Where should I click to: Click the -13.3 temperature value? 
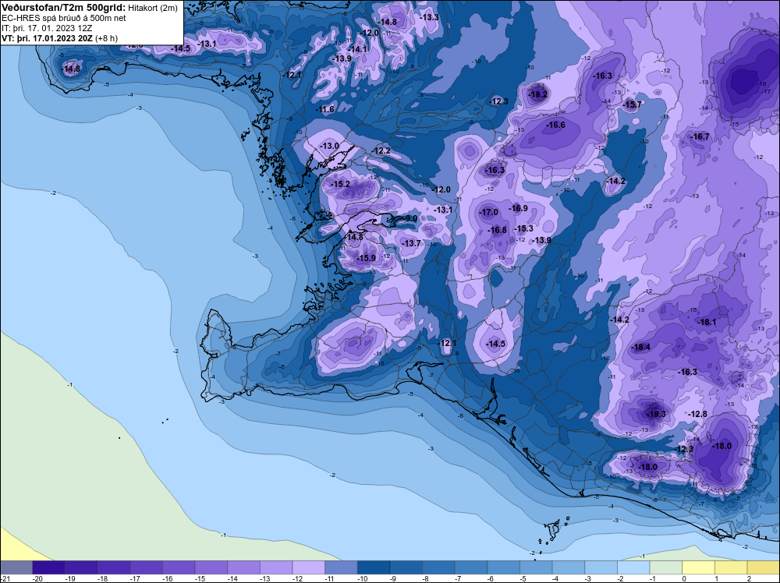click(x=429, y=17)
